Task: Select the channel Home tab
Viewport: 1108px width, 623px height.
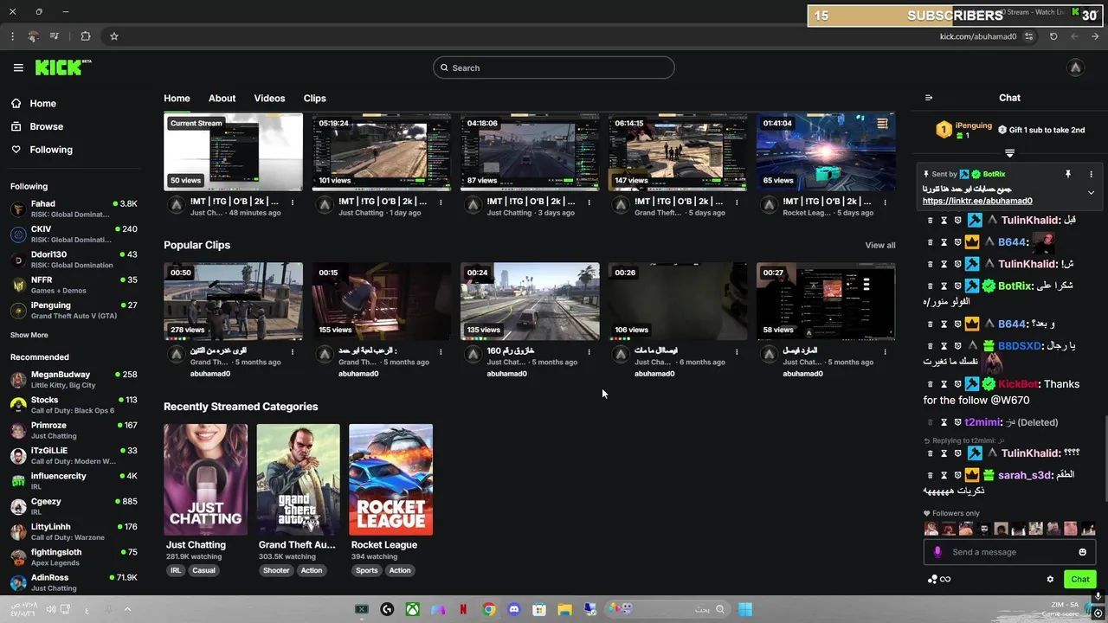Action: 177,98
